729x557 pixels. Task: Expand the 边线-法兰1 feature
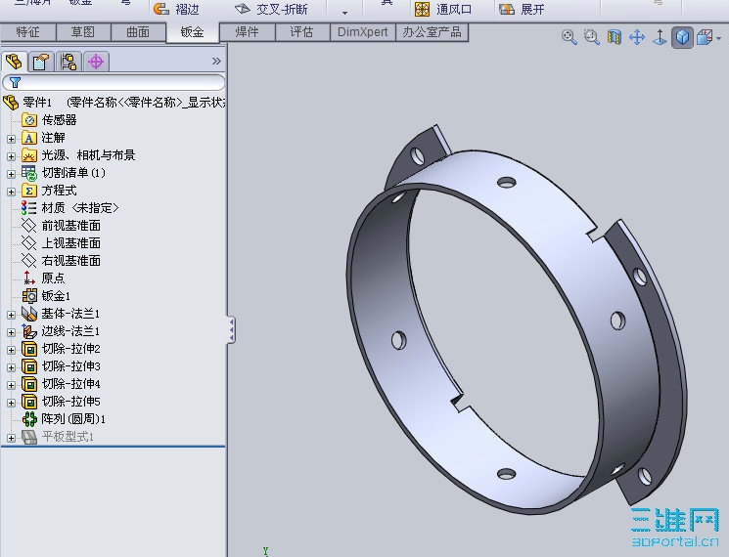[11, 332]
